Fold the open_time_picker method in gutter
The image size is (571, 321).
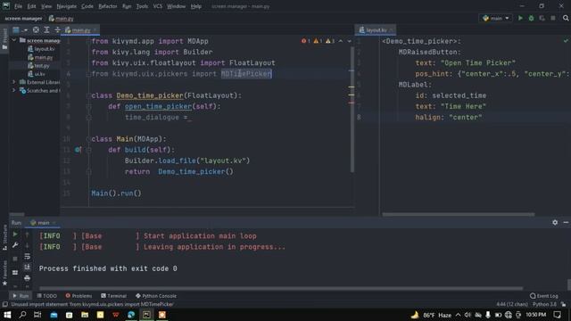pyautogui.click(x=88, y=107)
